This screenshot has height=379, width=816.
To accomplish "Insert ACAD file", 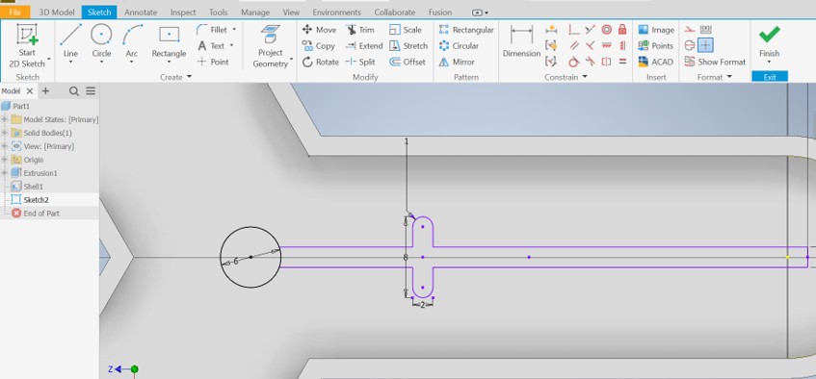I will pos(656,62).
